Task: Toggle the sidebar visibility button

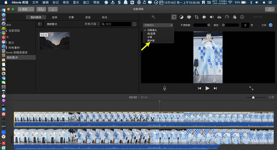Action: 40,24
